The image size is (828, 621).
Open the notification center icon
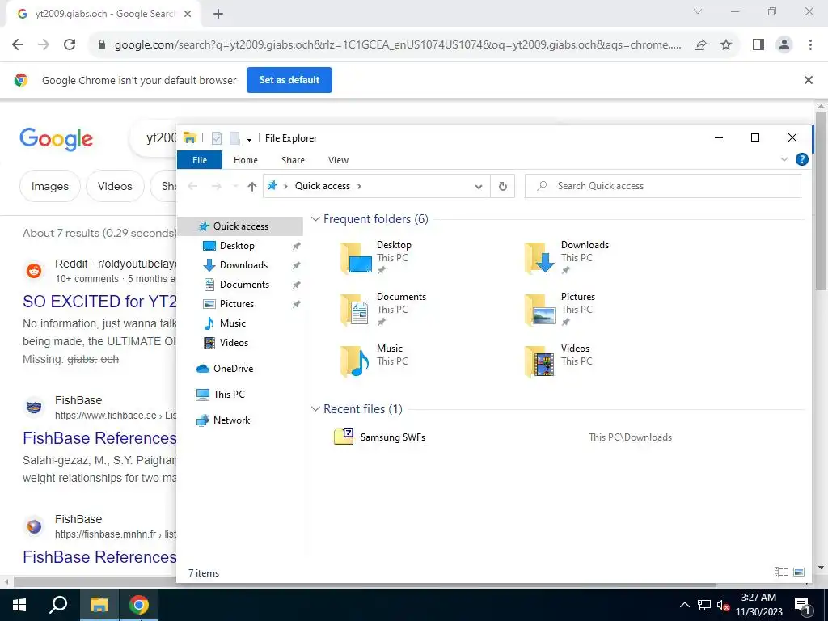click(802, 606)
